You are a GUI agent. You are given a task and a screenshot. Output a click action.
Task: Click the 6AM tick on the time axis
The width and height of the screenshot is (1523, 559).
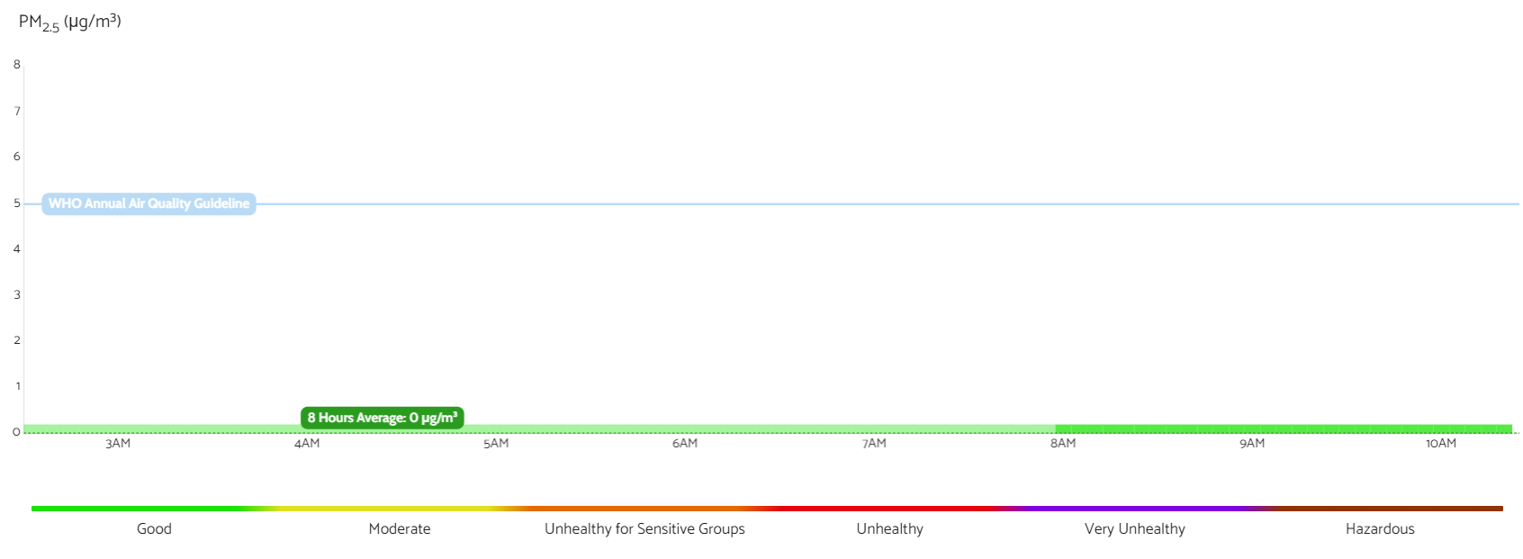[x=685, y=444]
